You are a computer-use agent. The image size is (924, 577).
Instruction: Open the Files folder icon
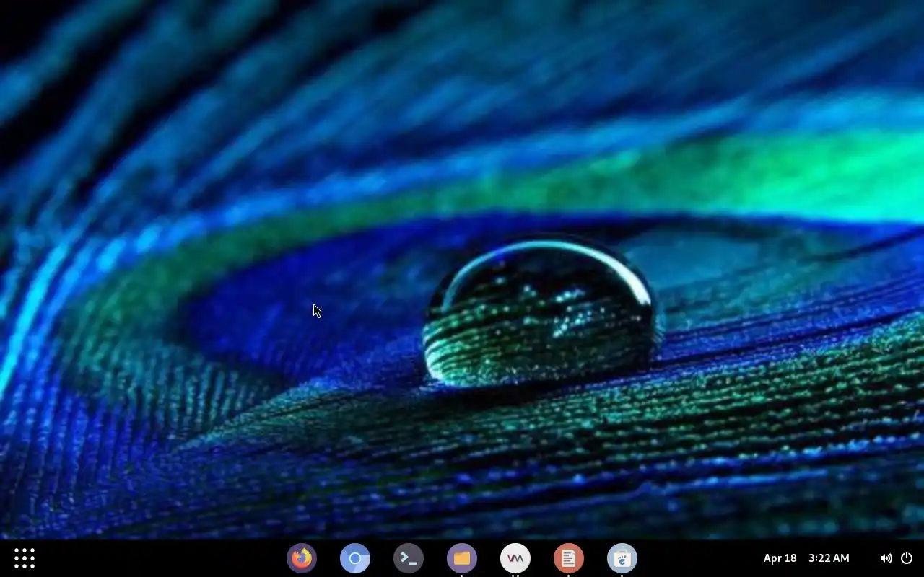[x=462, y=558]
